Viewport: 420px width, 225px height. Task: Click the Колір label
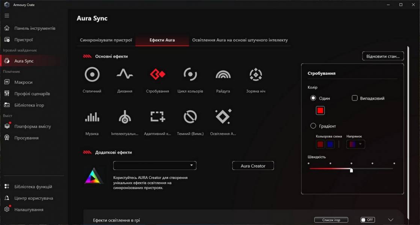tap(312, 87)
